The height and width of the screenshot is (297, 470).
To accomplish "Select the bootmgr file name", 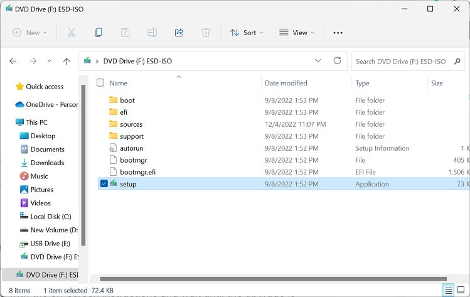I will 134,161.
